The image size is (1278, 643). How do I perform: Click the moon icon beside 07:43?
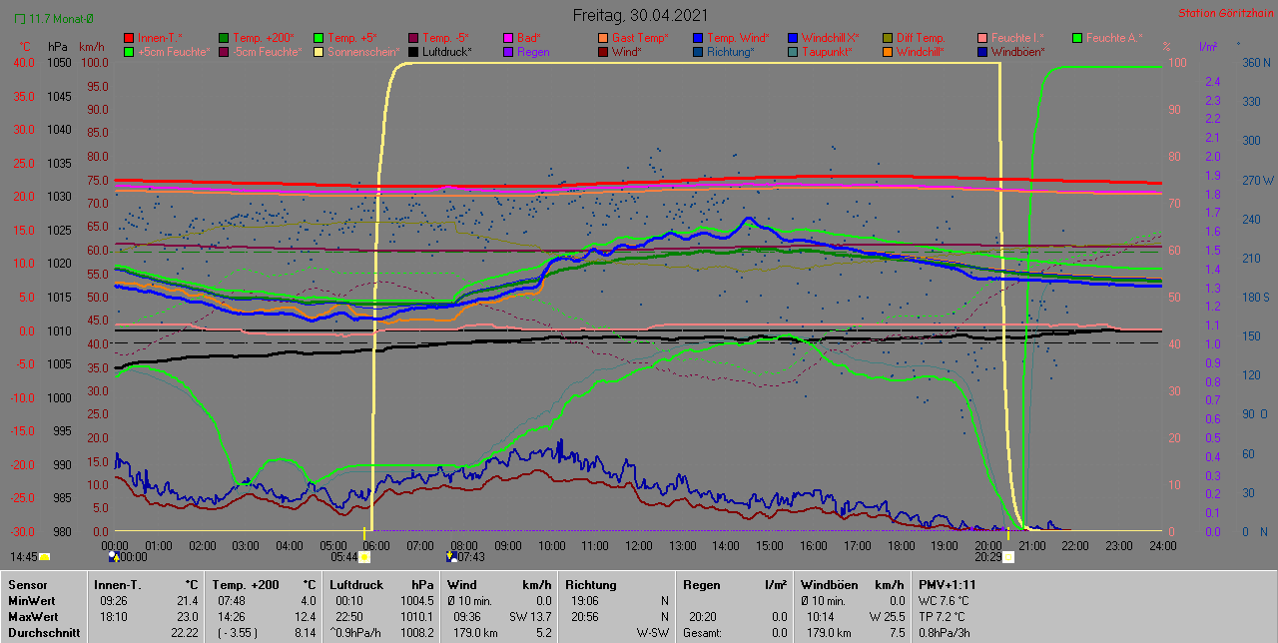(x=452, y=557)
